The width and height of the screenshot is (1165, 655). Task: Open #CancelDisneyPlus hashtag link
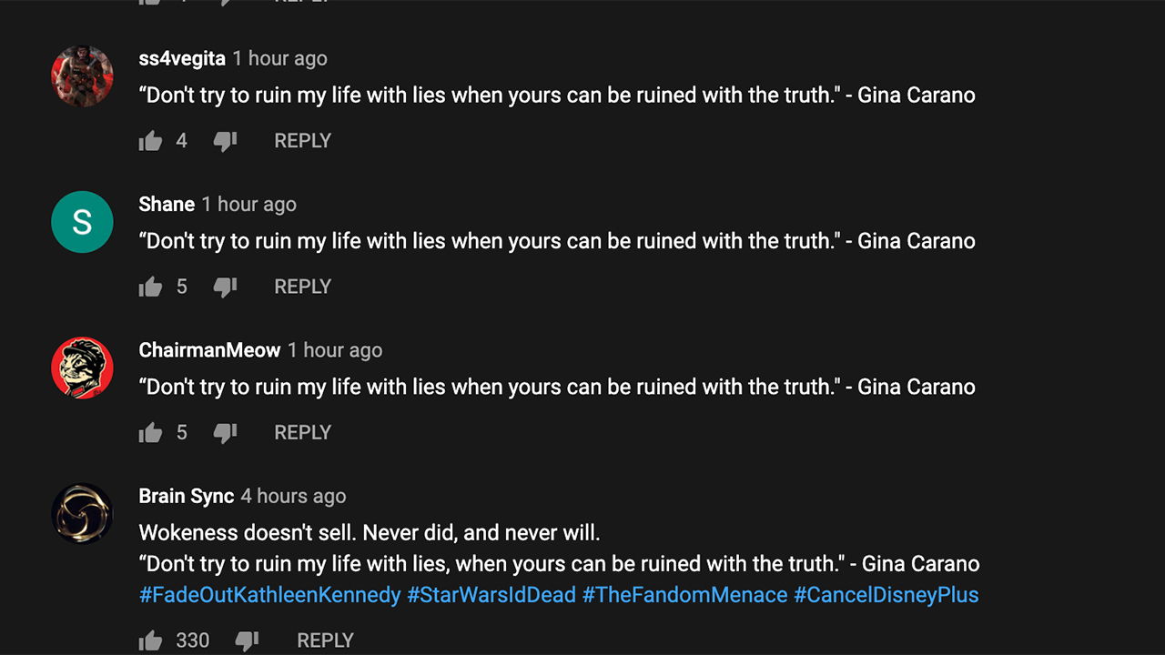(x=886, y=595)
